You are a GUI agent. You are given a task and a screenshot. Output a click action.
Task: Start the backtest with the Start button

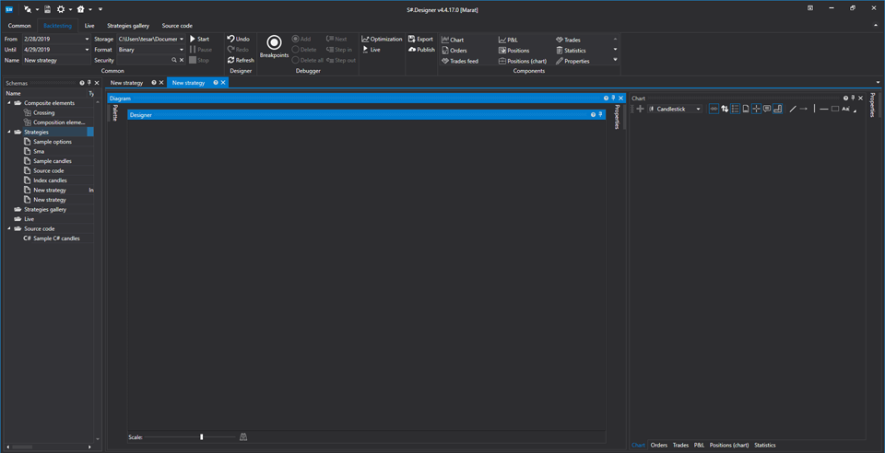pos(199,40)
